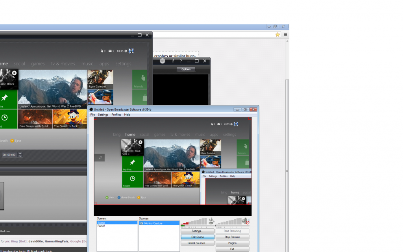
Task: Click My Pins tile in OBS preview
Action: pos(132,164)
